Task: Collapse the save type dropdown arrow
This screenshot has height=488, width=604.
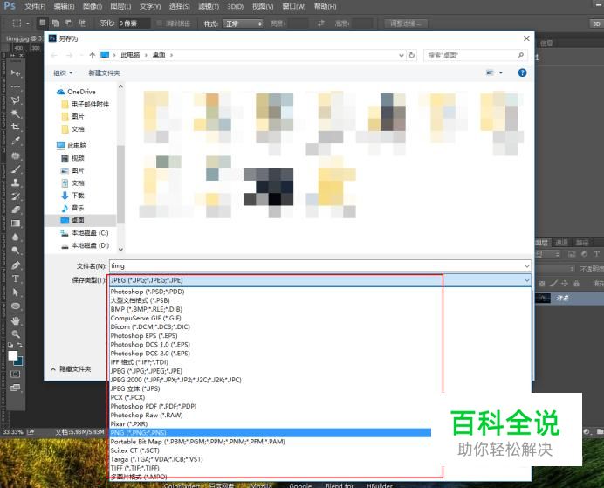Action: (526, 280)
